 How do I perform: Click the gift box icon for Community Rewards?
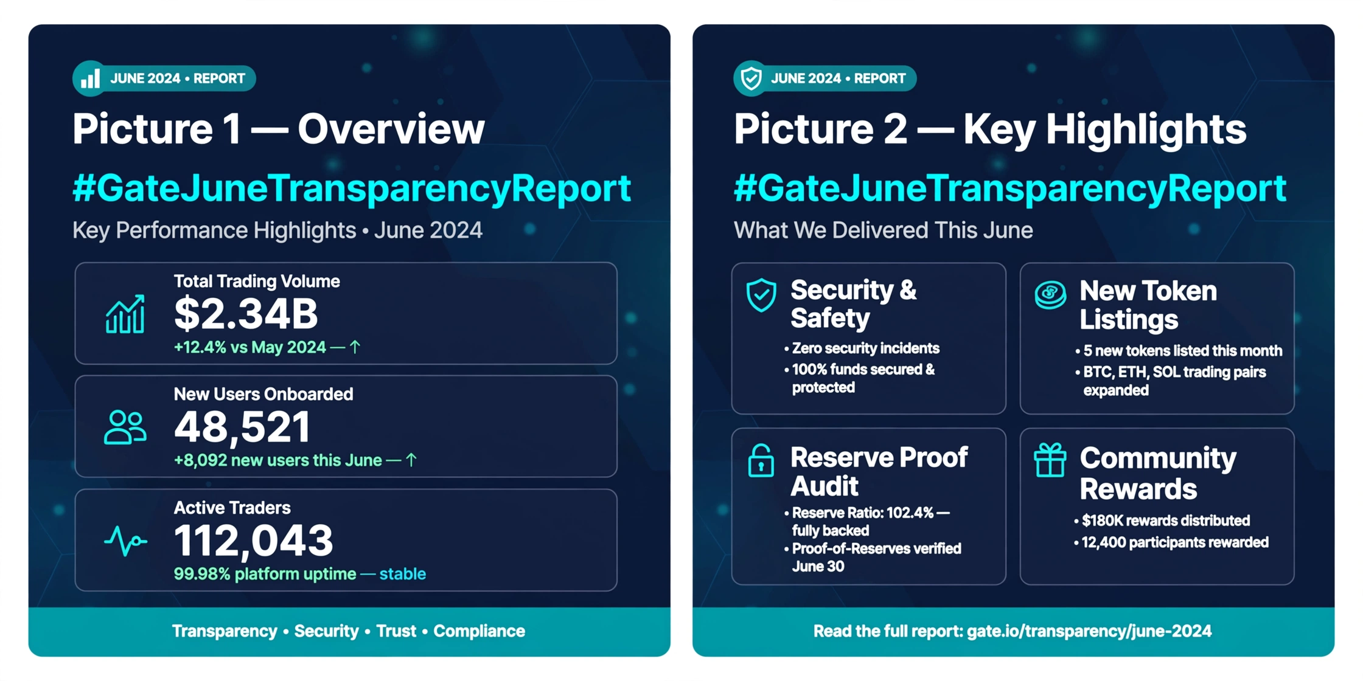click(1050, 460)
